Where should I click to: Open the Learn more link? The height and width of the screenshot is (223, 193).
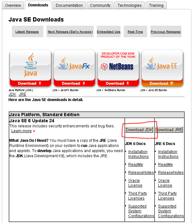[21, 131]
